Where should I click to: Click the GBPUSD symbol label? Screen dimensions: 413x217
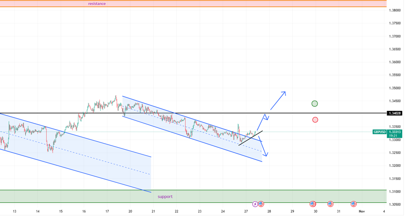click(379, 132)
